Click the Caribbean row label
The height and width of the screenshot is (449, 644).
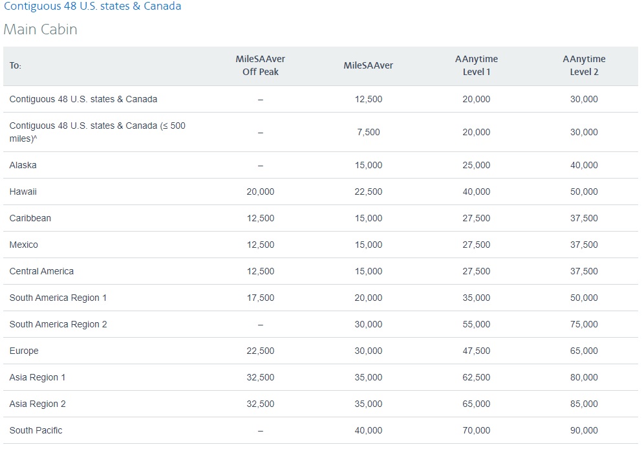pos(30,218)
